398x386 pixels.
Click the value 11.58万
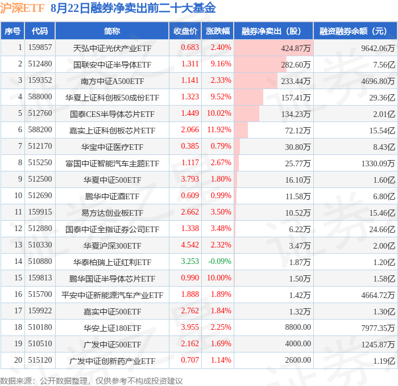pyautogui.click(x=298, y=196)
